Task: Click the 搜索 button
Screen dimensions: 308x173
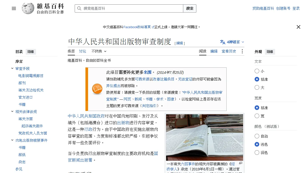Action: point(190,8)
